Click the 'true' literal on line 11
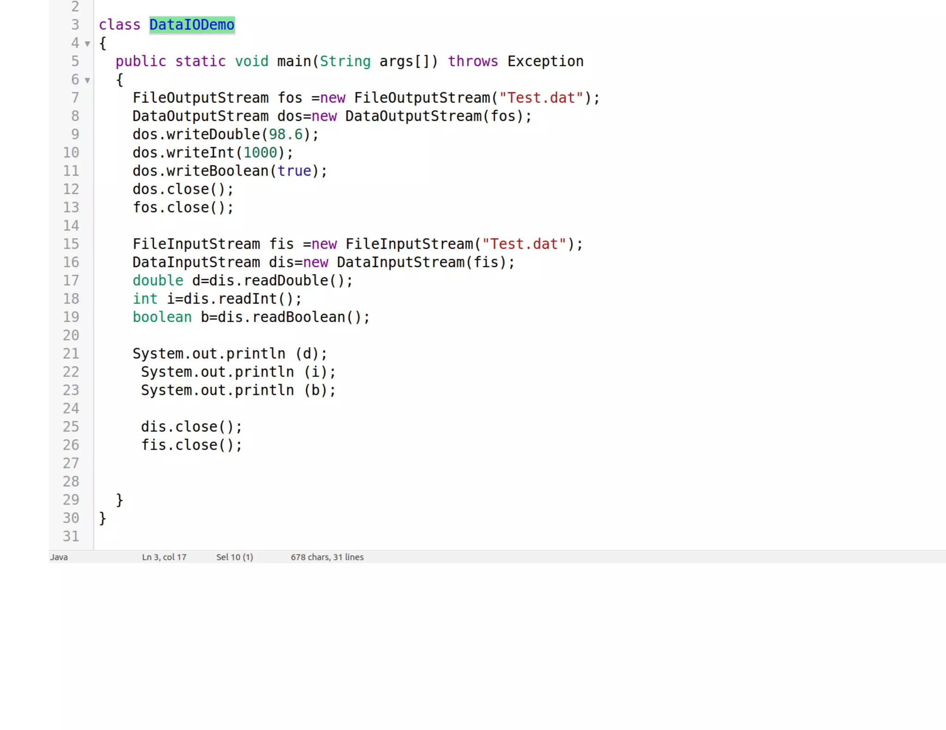946x730 pixels. (x=294, y=171)
